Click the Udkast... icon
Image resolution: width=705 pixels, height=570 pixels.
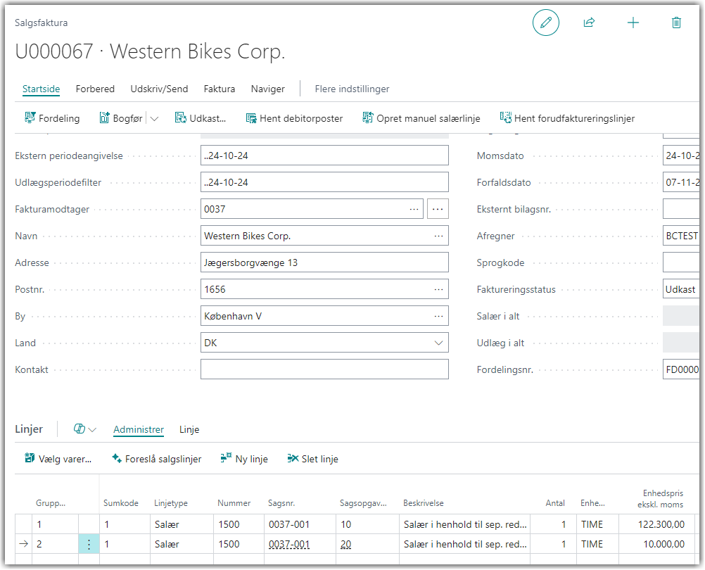pyautogui.click(x=180, y=118)
